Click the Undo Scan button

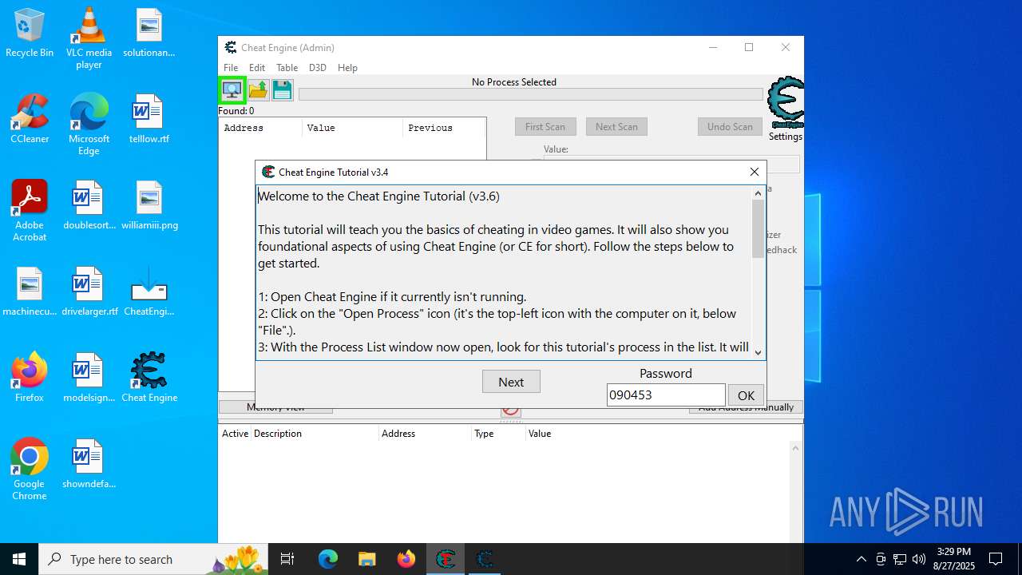tap(730, 127)
